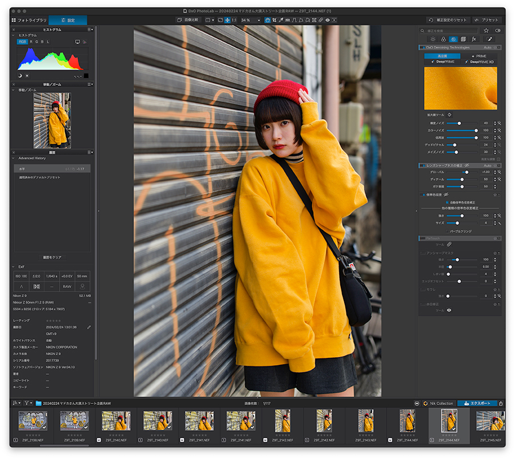The image size is (515, 459).
Task: Open the history palette menu dropdown
Action: pos(91,153)
